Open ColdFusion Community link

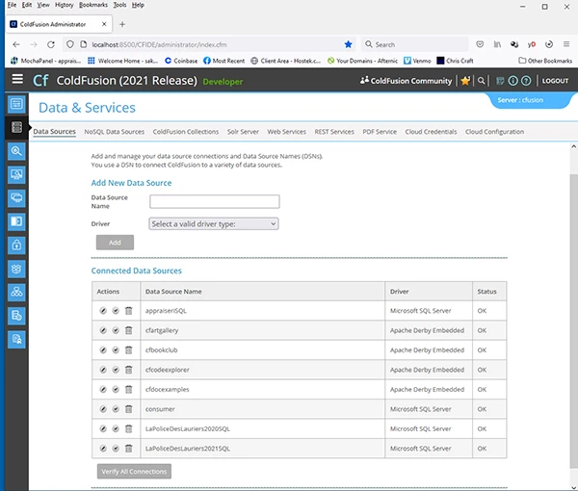pyautogui.click(x=406, y=81)
